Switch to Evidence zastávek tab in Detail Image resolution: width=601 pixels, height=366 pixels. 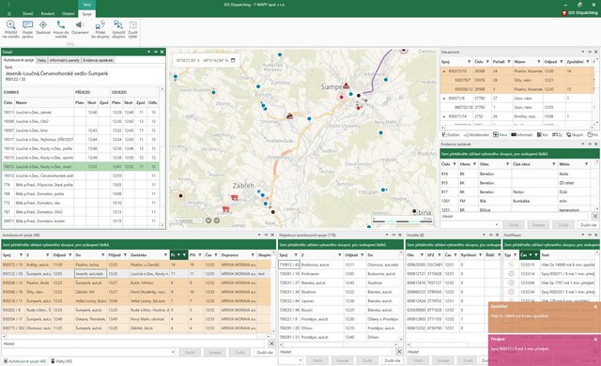[x=98, y=60]
